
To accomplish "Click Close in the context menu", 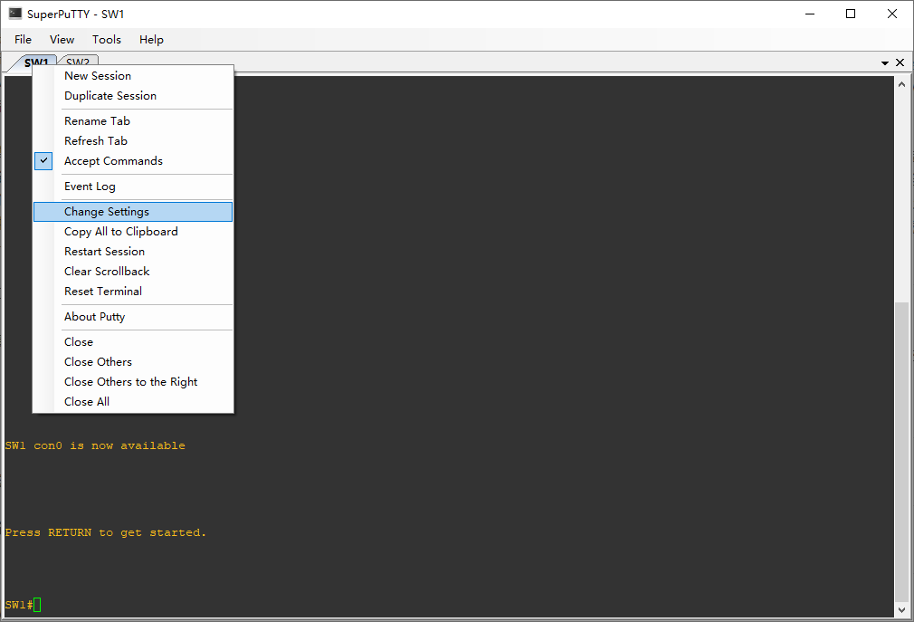I will pyautogui.click(x=134, y=342).
